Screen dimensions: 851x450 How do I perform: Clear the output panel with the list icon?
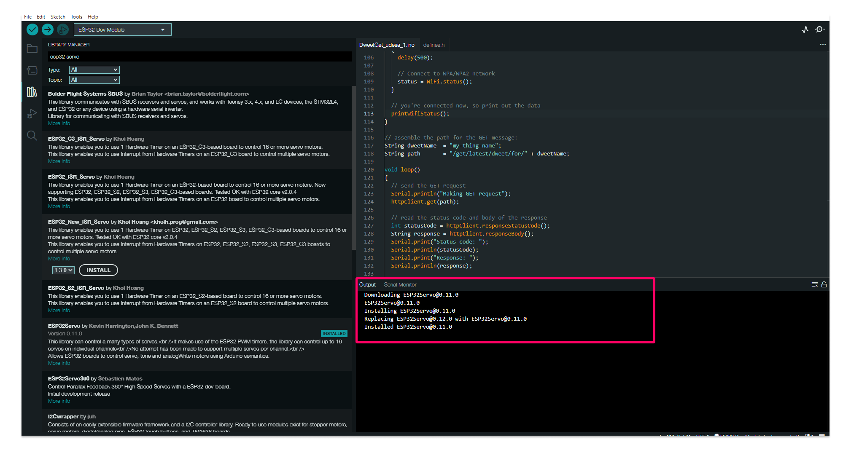815,284
